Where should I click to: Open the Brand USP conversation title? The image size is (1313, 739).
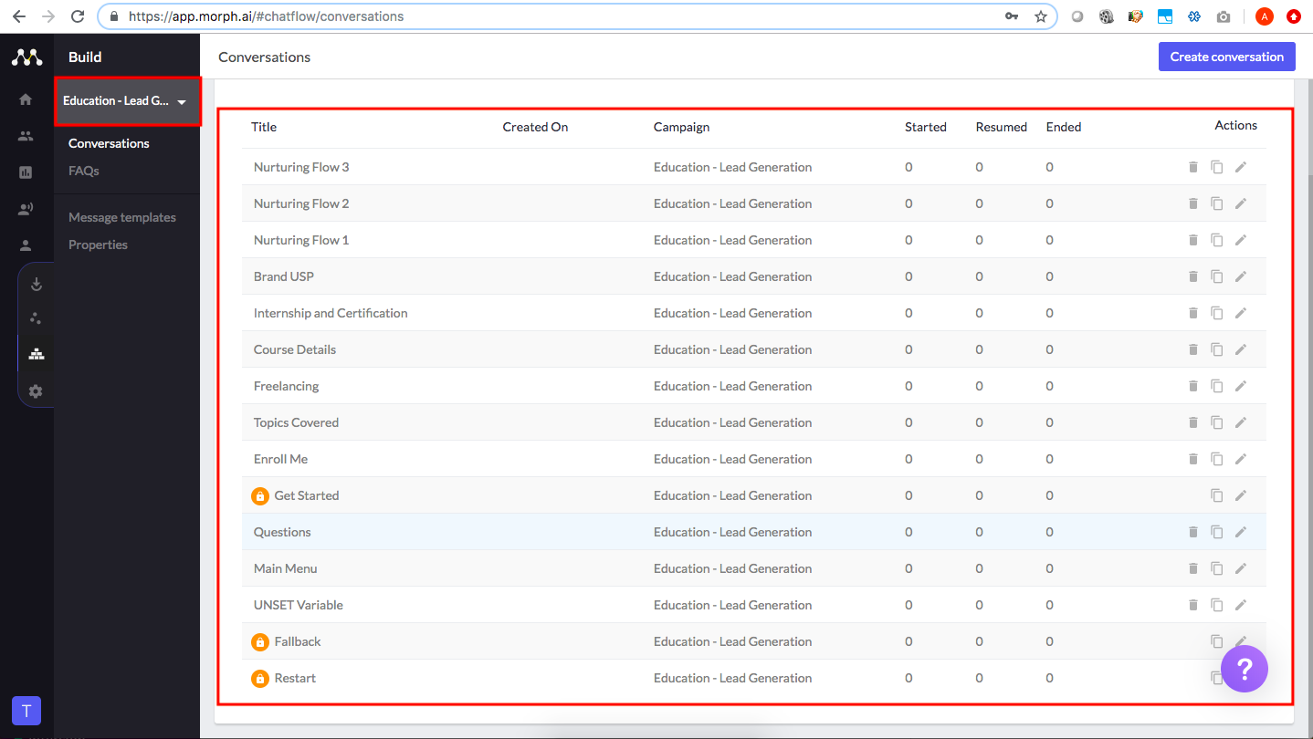[x=284, y=276]
